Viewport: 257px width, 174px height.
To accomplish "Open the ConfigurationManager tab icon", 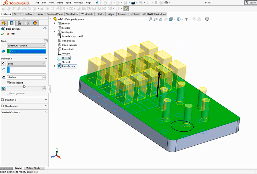I will coord(19,23).
